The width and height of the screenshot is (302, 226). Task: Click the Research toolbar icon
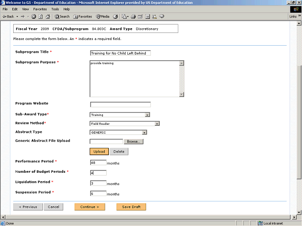coord(154,16)
